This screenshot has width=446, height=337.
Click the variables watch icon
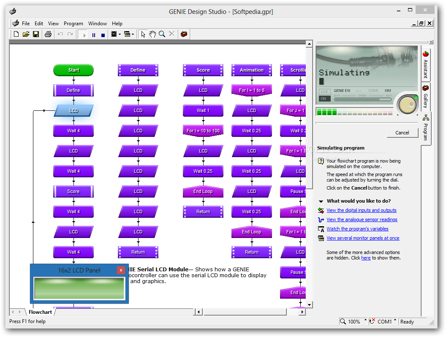point(321,229)
